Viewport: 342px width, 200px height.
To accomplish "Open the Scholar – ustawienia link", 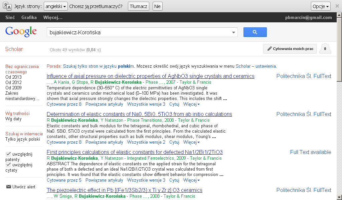I will 256,66.
